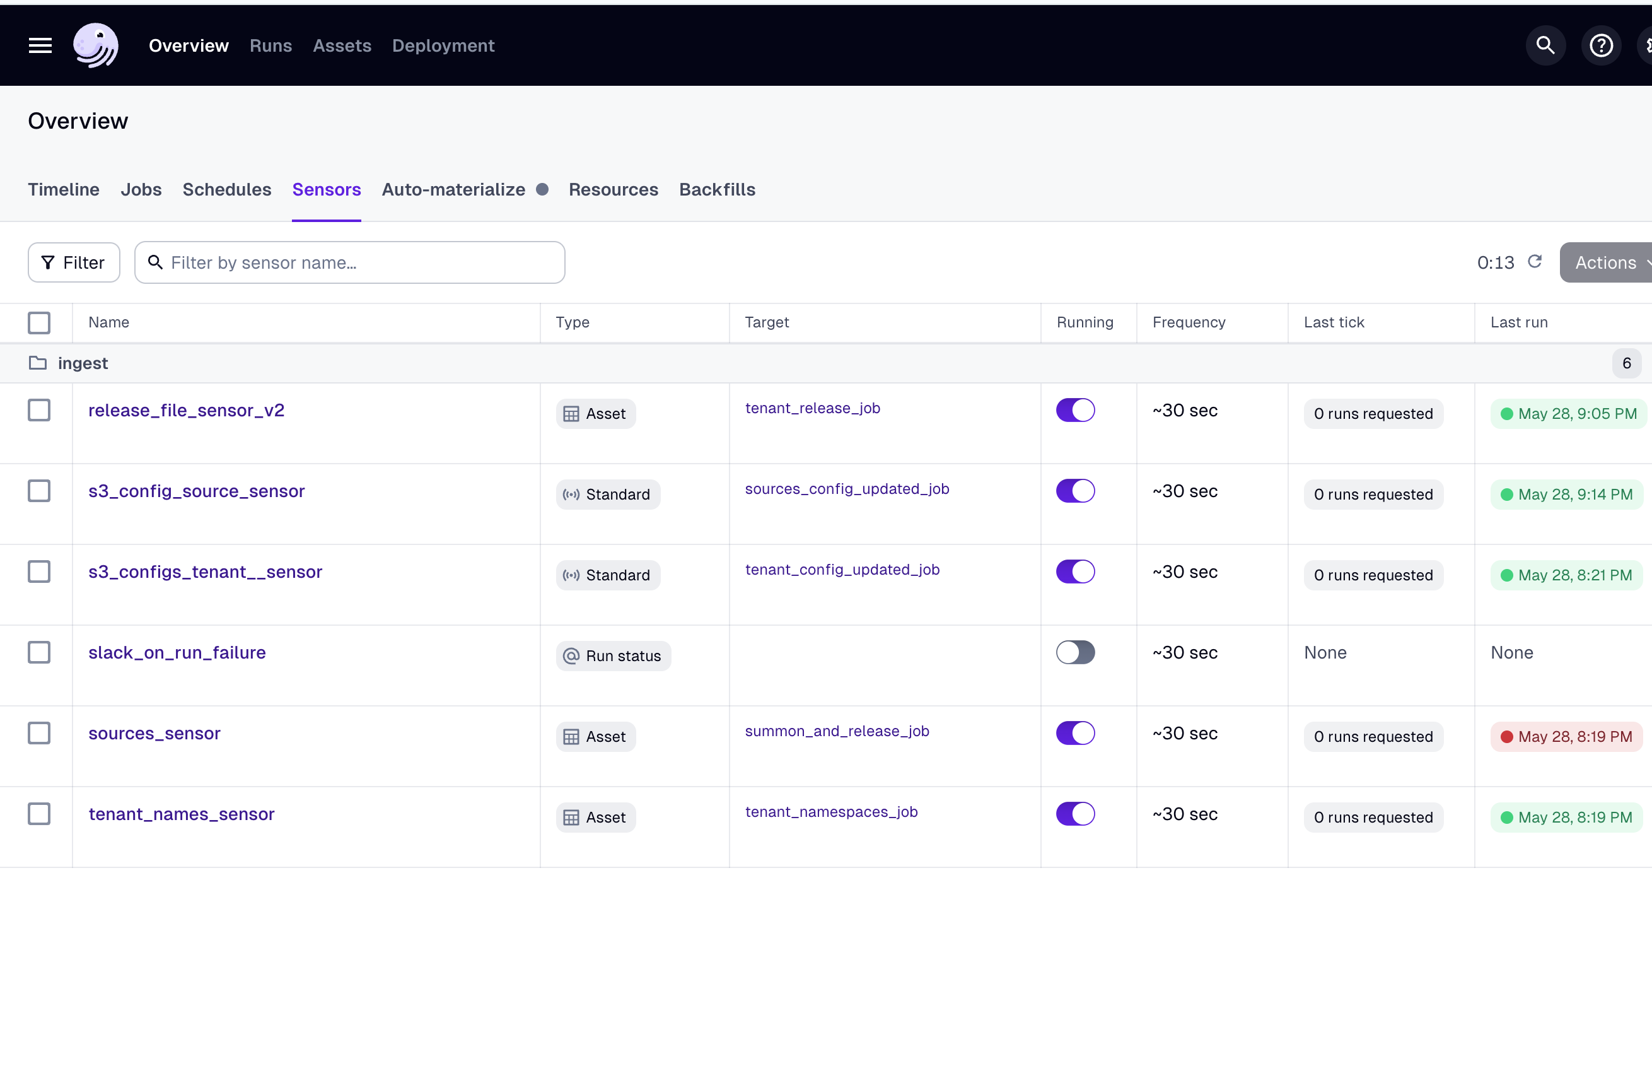Switch to the Jobs tab
The image size is (1652, 1085).
point(141,190)
